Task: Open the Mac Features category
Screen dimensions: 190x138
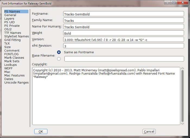Action: click(x=14, y=76)
